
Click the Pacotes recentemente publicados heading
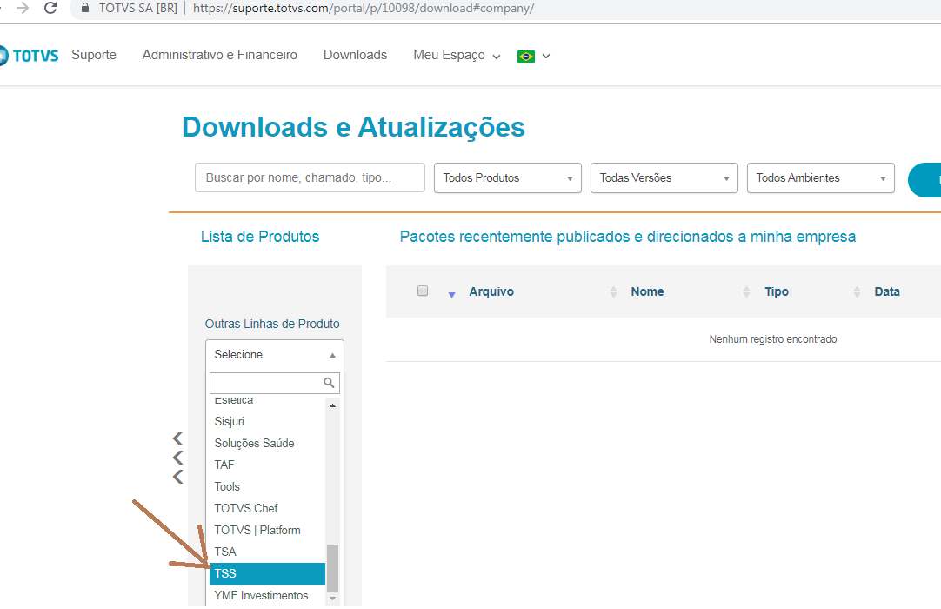[x=628, y=237]
